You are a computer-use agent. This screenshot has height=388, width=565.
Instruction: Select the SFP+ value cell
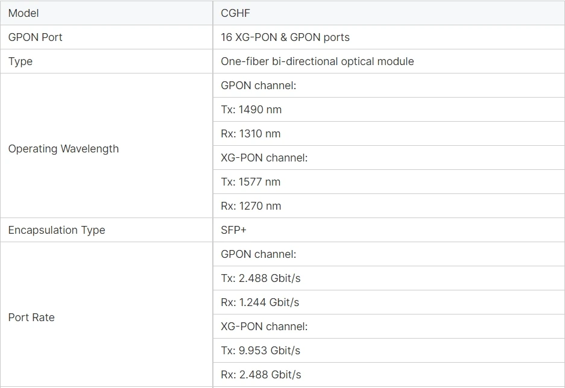(x=234, y=230)
